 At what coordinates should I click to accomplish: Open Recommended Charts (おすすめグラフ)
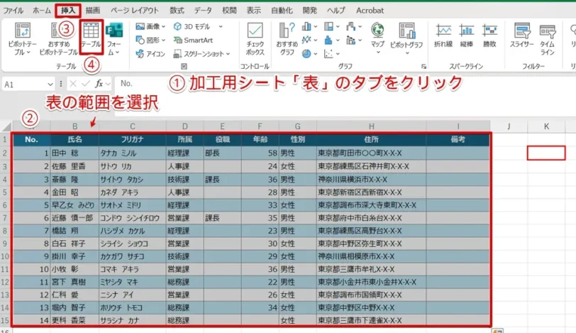tap(287, 39)
